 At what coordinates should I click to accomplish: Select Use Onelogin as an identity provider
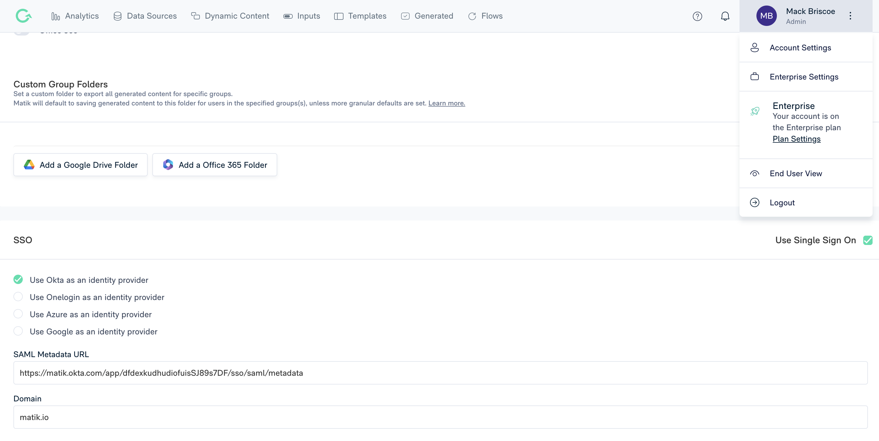point(18,297)
